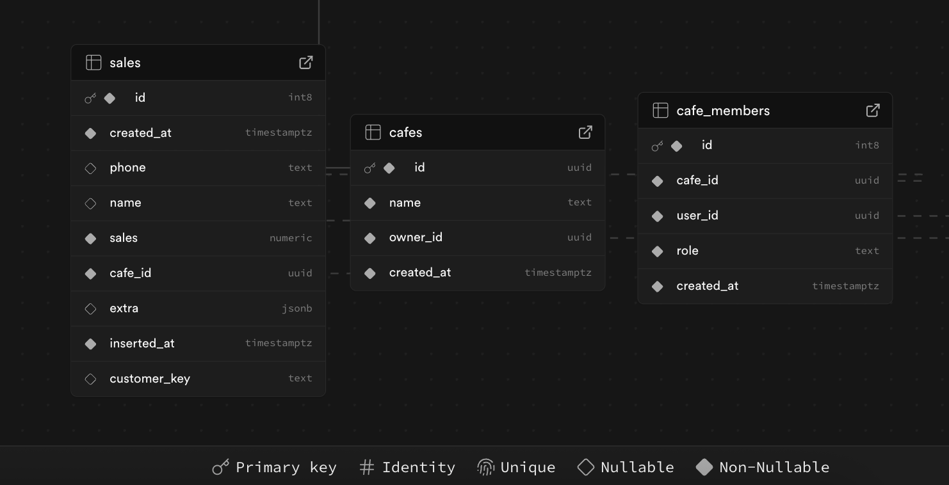
Task: Click the nullable diamond next to extra
Action: point(90,309)
